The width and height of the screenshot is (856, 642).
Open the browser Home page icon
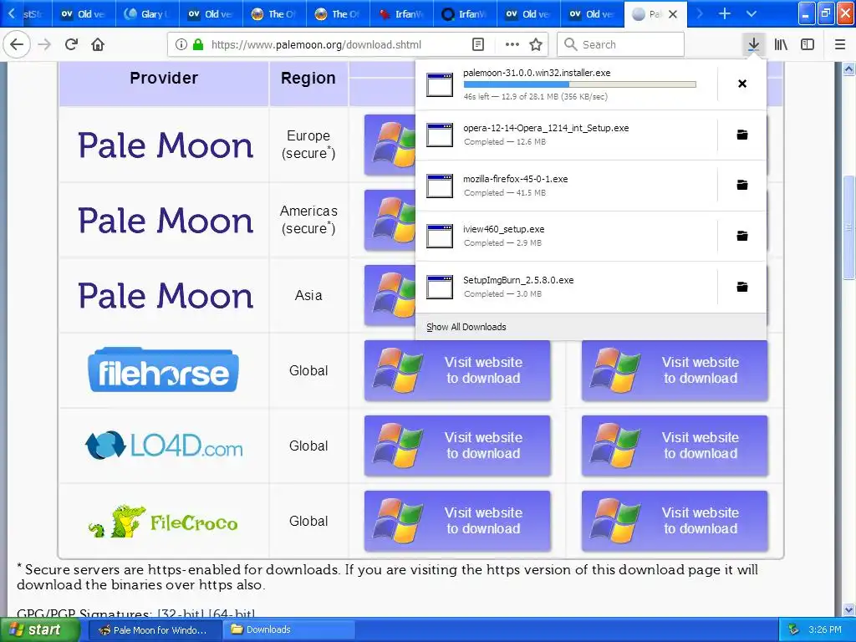point(98,44)
